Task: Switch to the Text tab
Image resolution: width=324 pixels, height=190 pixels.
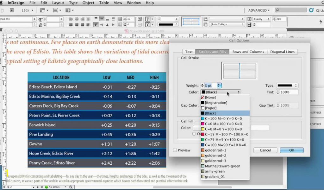Action: pyautogui.click(x=189, y=52)
